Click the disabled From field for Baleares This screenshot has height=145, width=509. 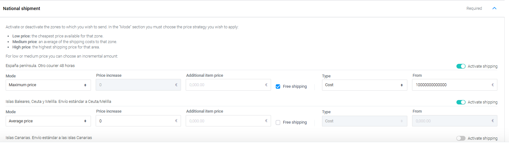coord(452,121)
